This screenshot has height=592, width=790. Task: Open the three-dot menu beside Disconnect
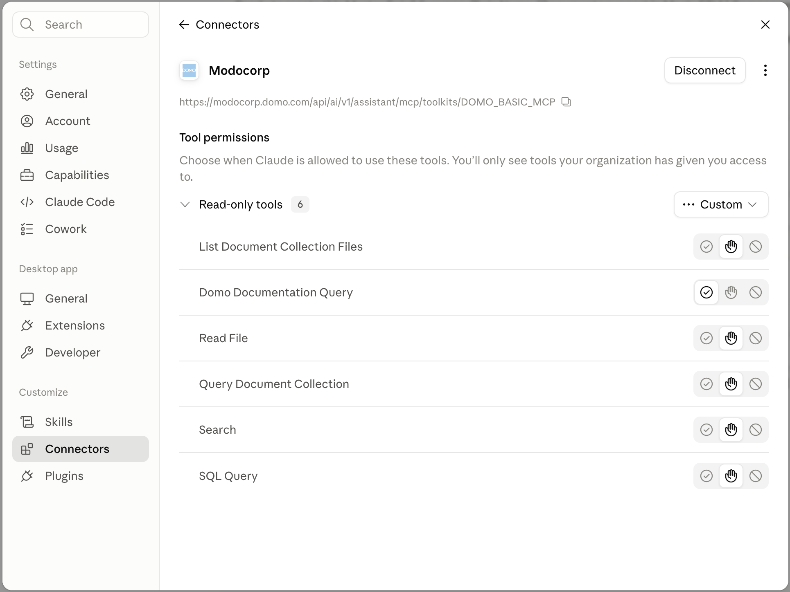pos(765,70)
